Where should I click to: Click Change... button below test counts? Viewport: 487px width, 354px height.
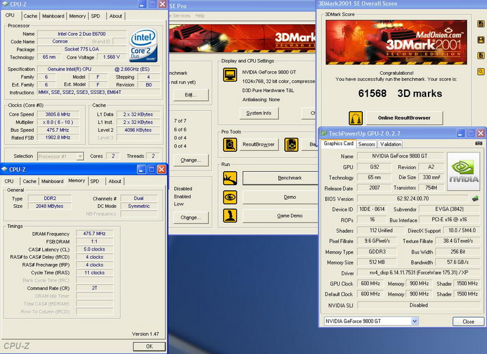point(191,160)
